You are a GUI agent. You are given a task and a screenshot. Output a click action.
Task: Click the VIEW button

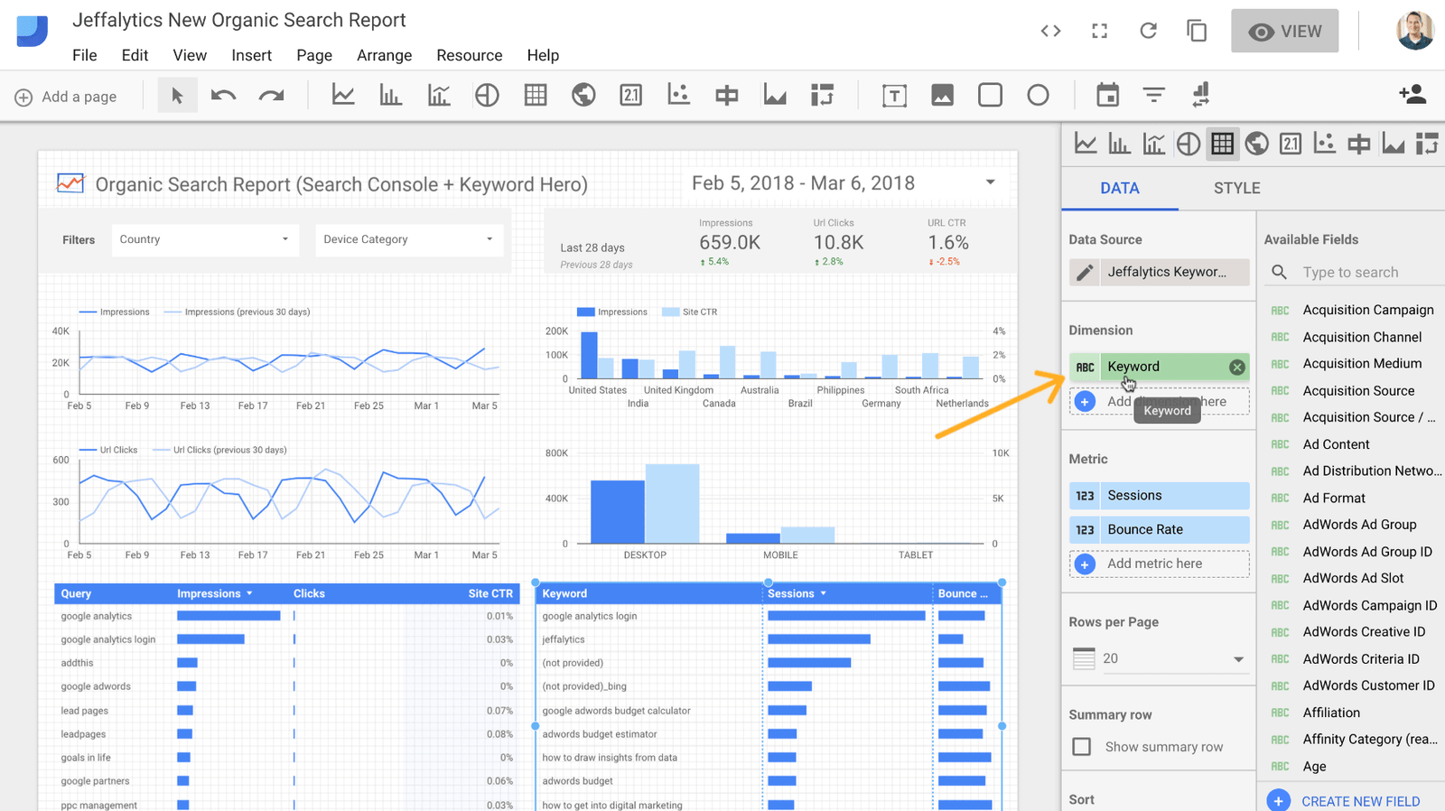tap(1284, 32)
